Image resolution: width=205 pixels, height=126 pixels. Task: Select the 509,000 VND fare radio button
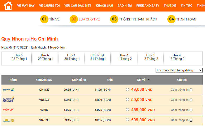point(127,120)
